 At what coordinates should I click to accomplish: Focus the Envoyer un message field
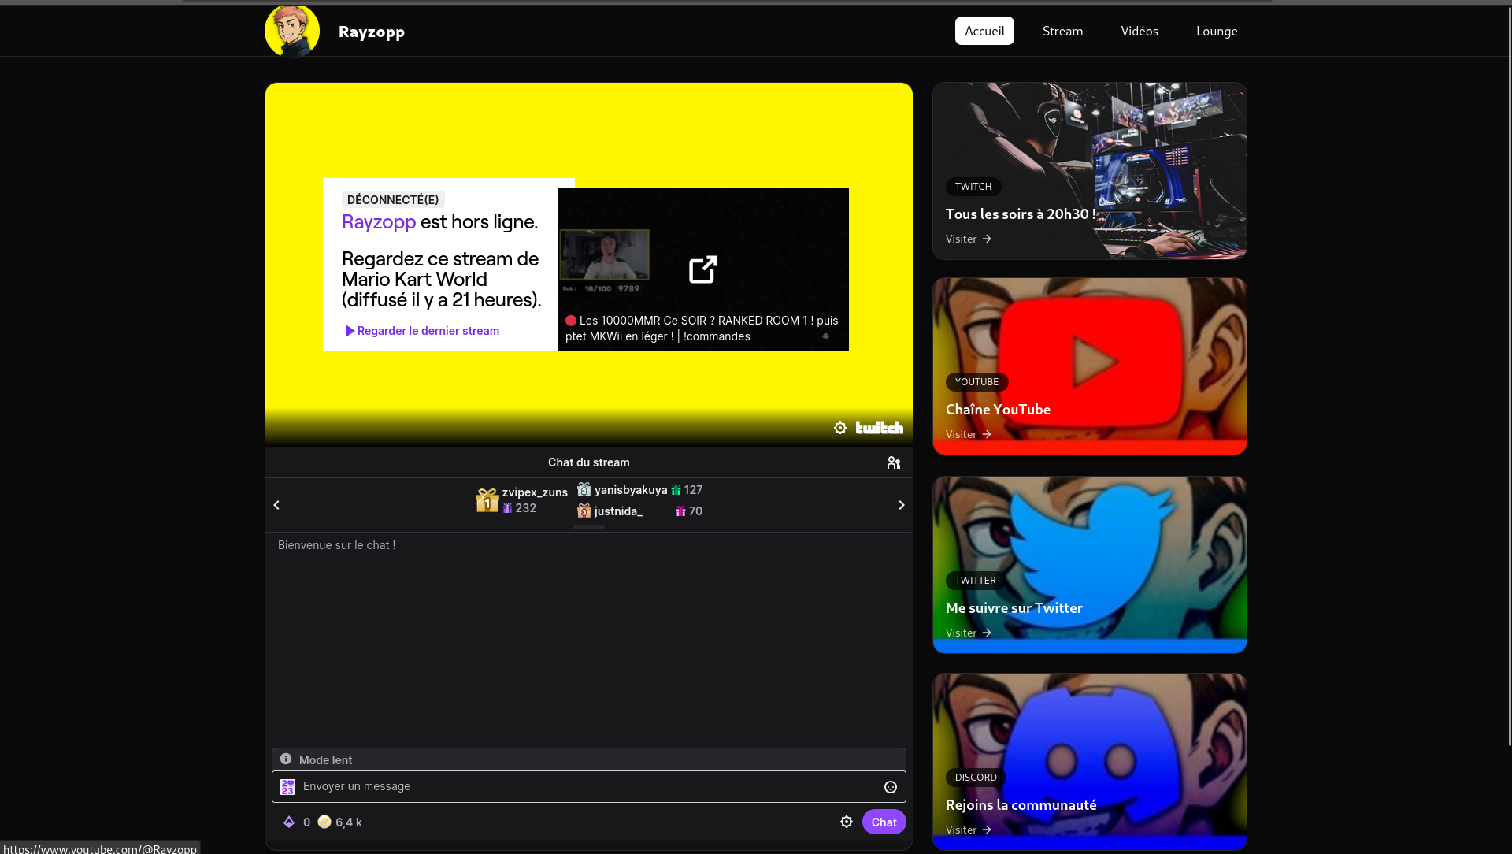point(589,786)
